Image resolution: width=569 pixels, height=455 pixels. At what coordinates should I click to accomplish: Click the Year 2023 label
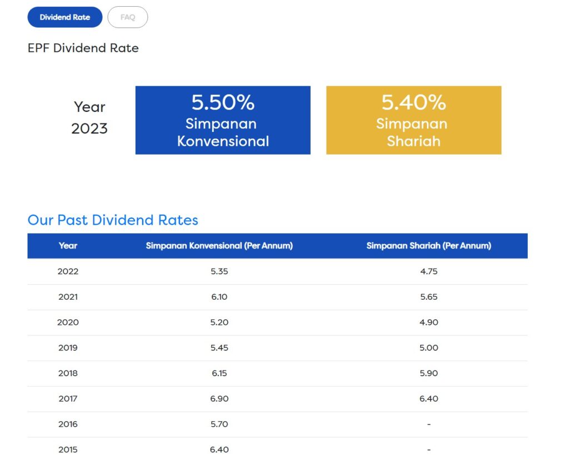click(x=89, y=118)
